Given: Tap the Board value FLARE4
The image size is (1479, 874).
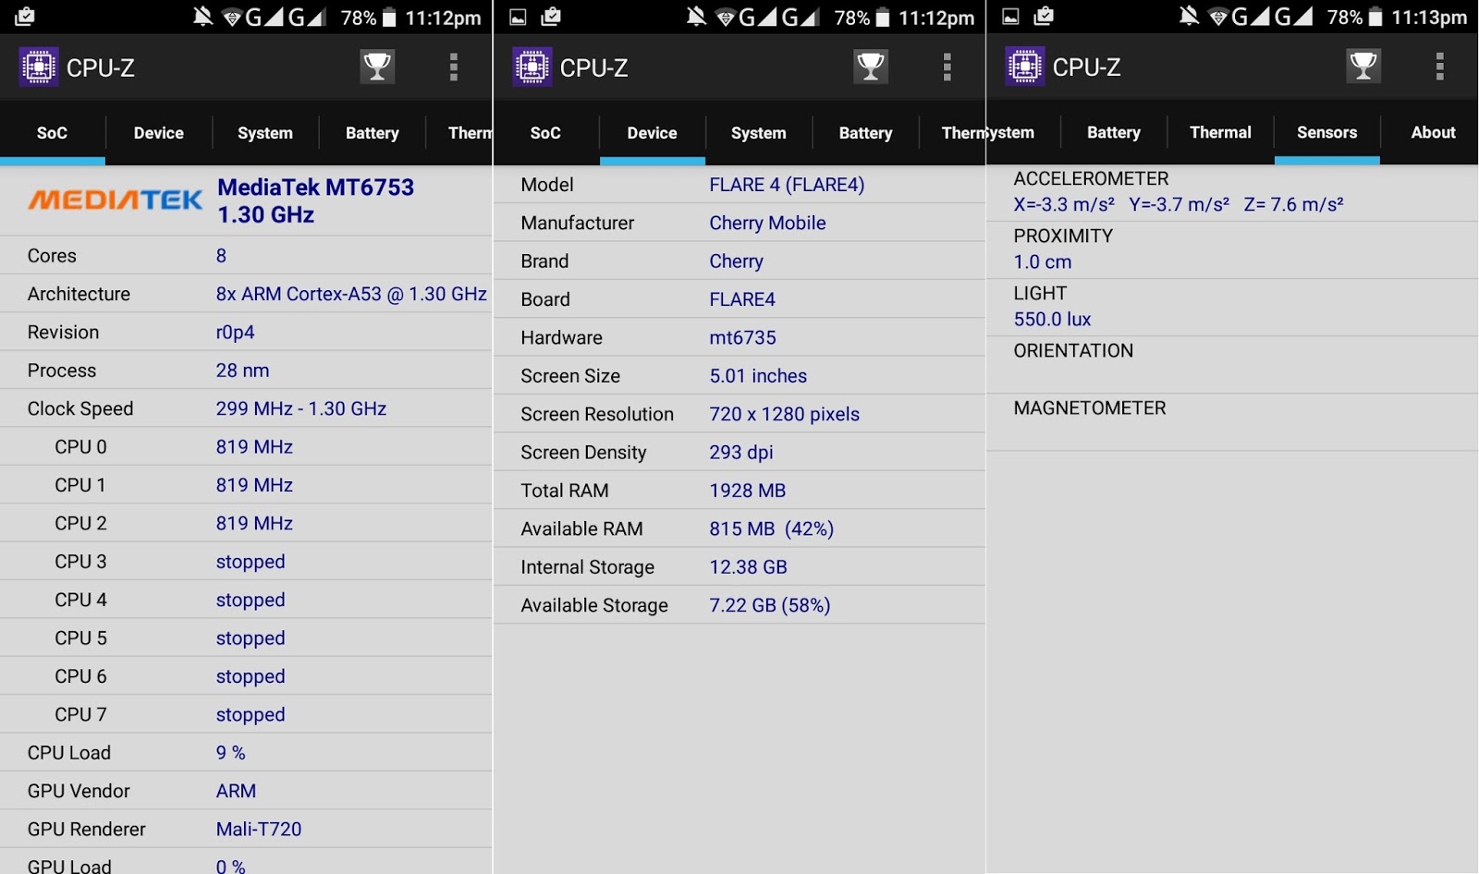Looking at the screenshot, I should coord(742,299).
